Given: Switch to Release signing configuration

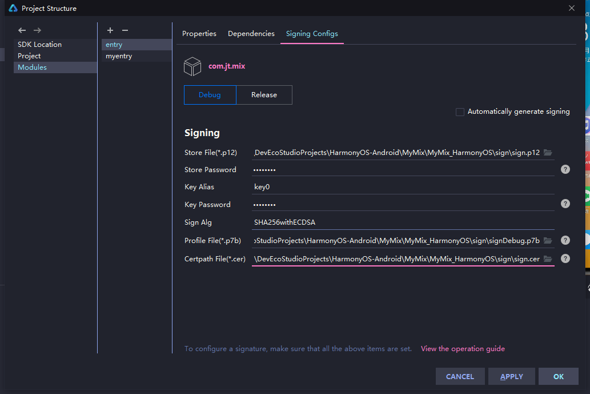Looking at the screenshot, I should (x=264, y=95).
